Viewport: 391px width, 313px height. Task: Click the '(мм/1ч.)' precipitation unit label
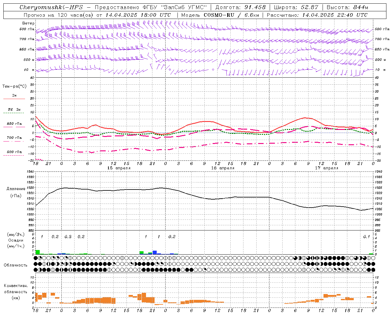click(x=16, y=246)
